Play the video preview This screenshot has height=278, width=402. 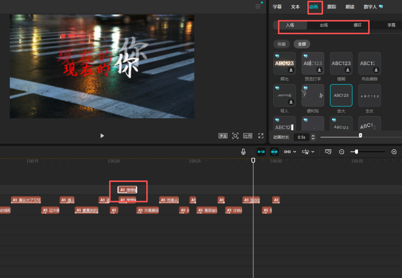coord(102,136)
